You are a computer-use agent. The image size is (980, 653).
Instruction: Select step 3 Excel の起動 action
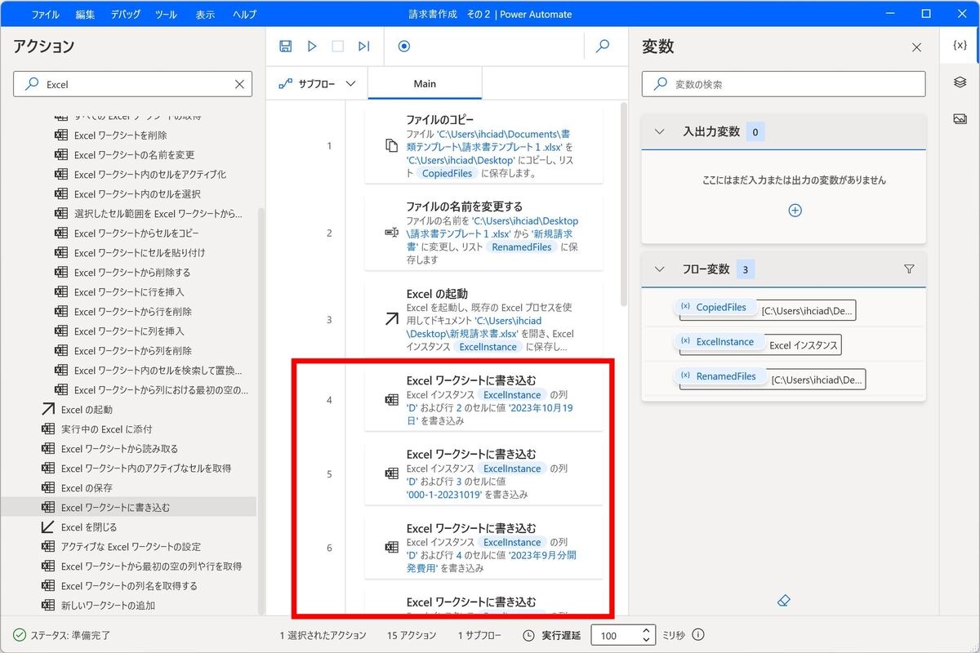click(x=483, y=320)
